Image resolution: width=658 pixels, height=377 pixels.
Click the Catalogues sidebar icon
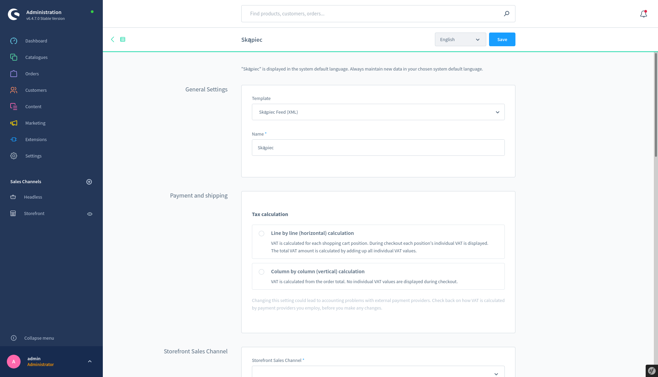[x=14, y=57]
